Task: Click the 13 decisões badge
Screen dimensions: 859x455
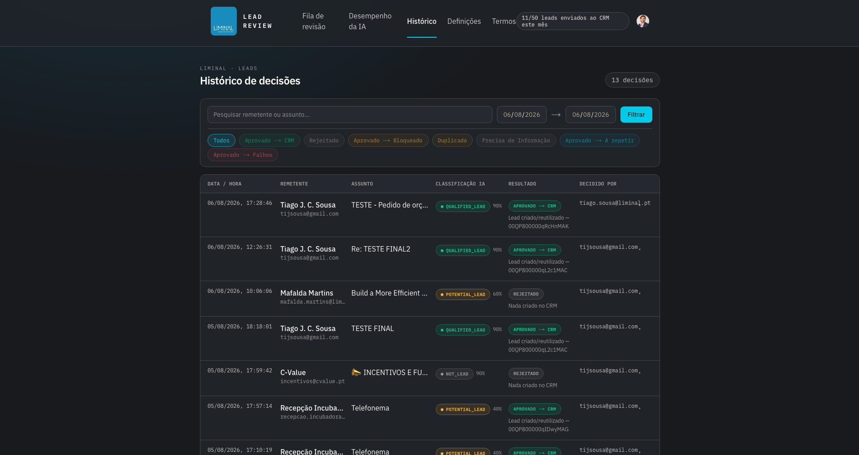Action: click(x=633, y=80)
